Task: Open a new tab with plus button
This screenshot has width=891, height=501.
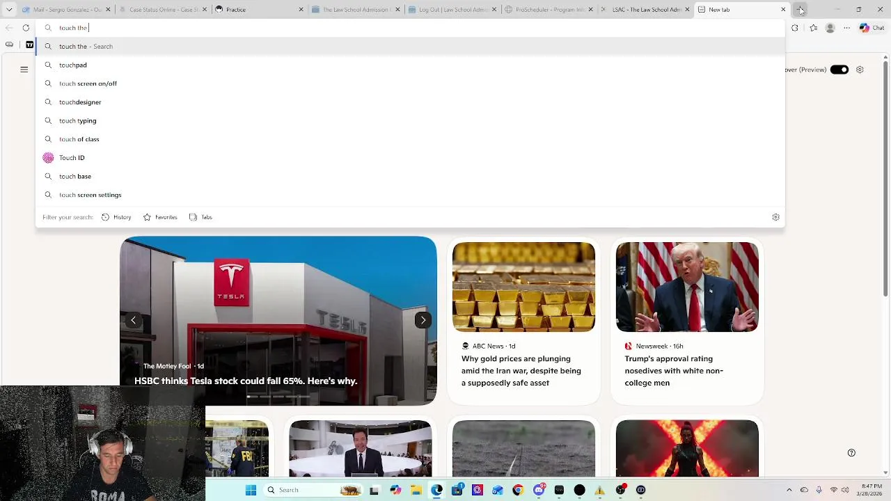Action: (801, 10)
